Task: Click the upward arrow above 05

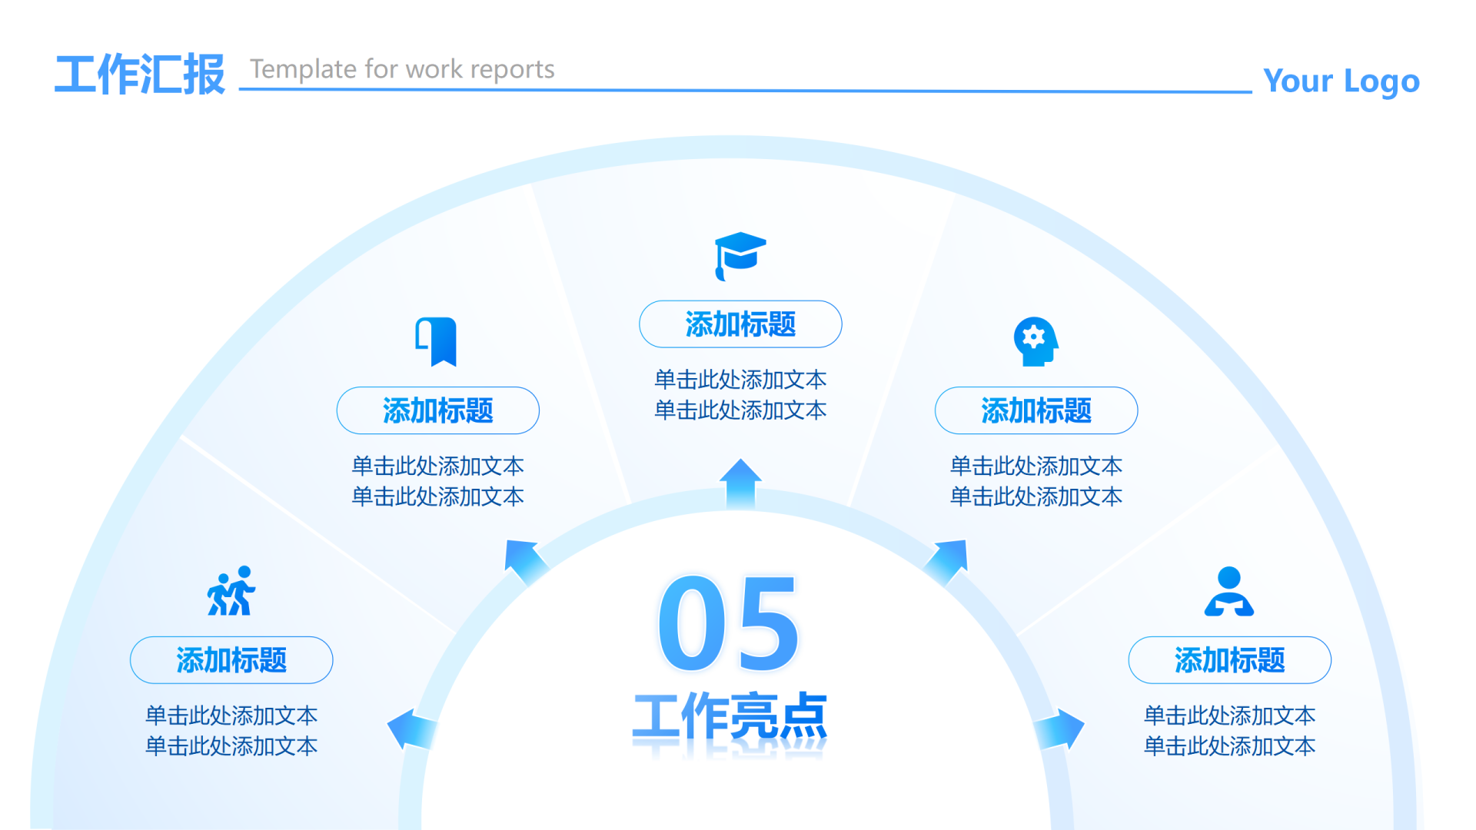Action: pyautogui.click(x=740, y=484)
